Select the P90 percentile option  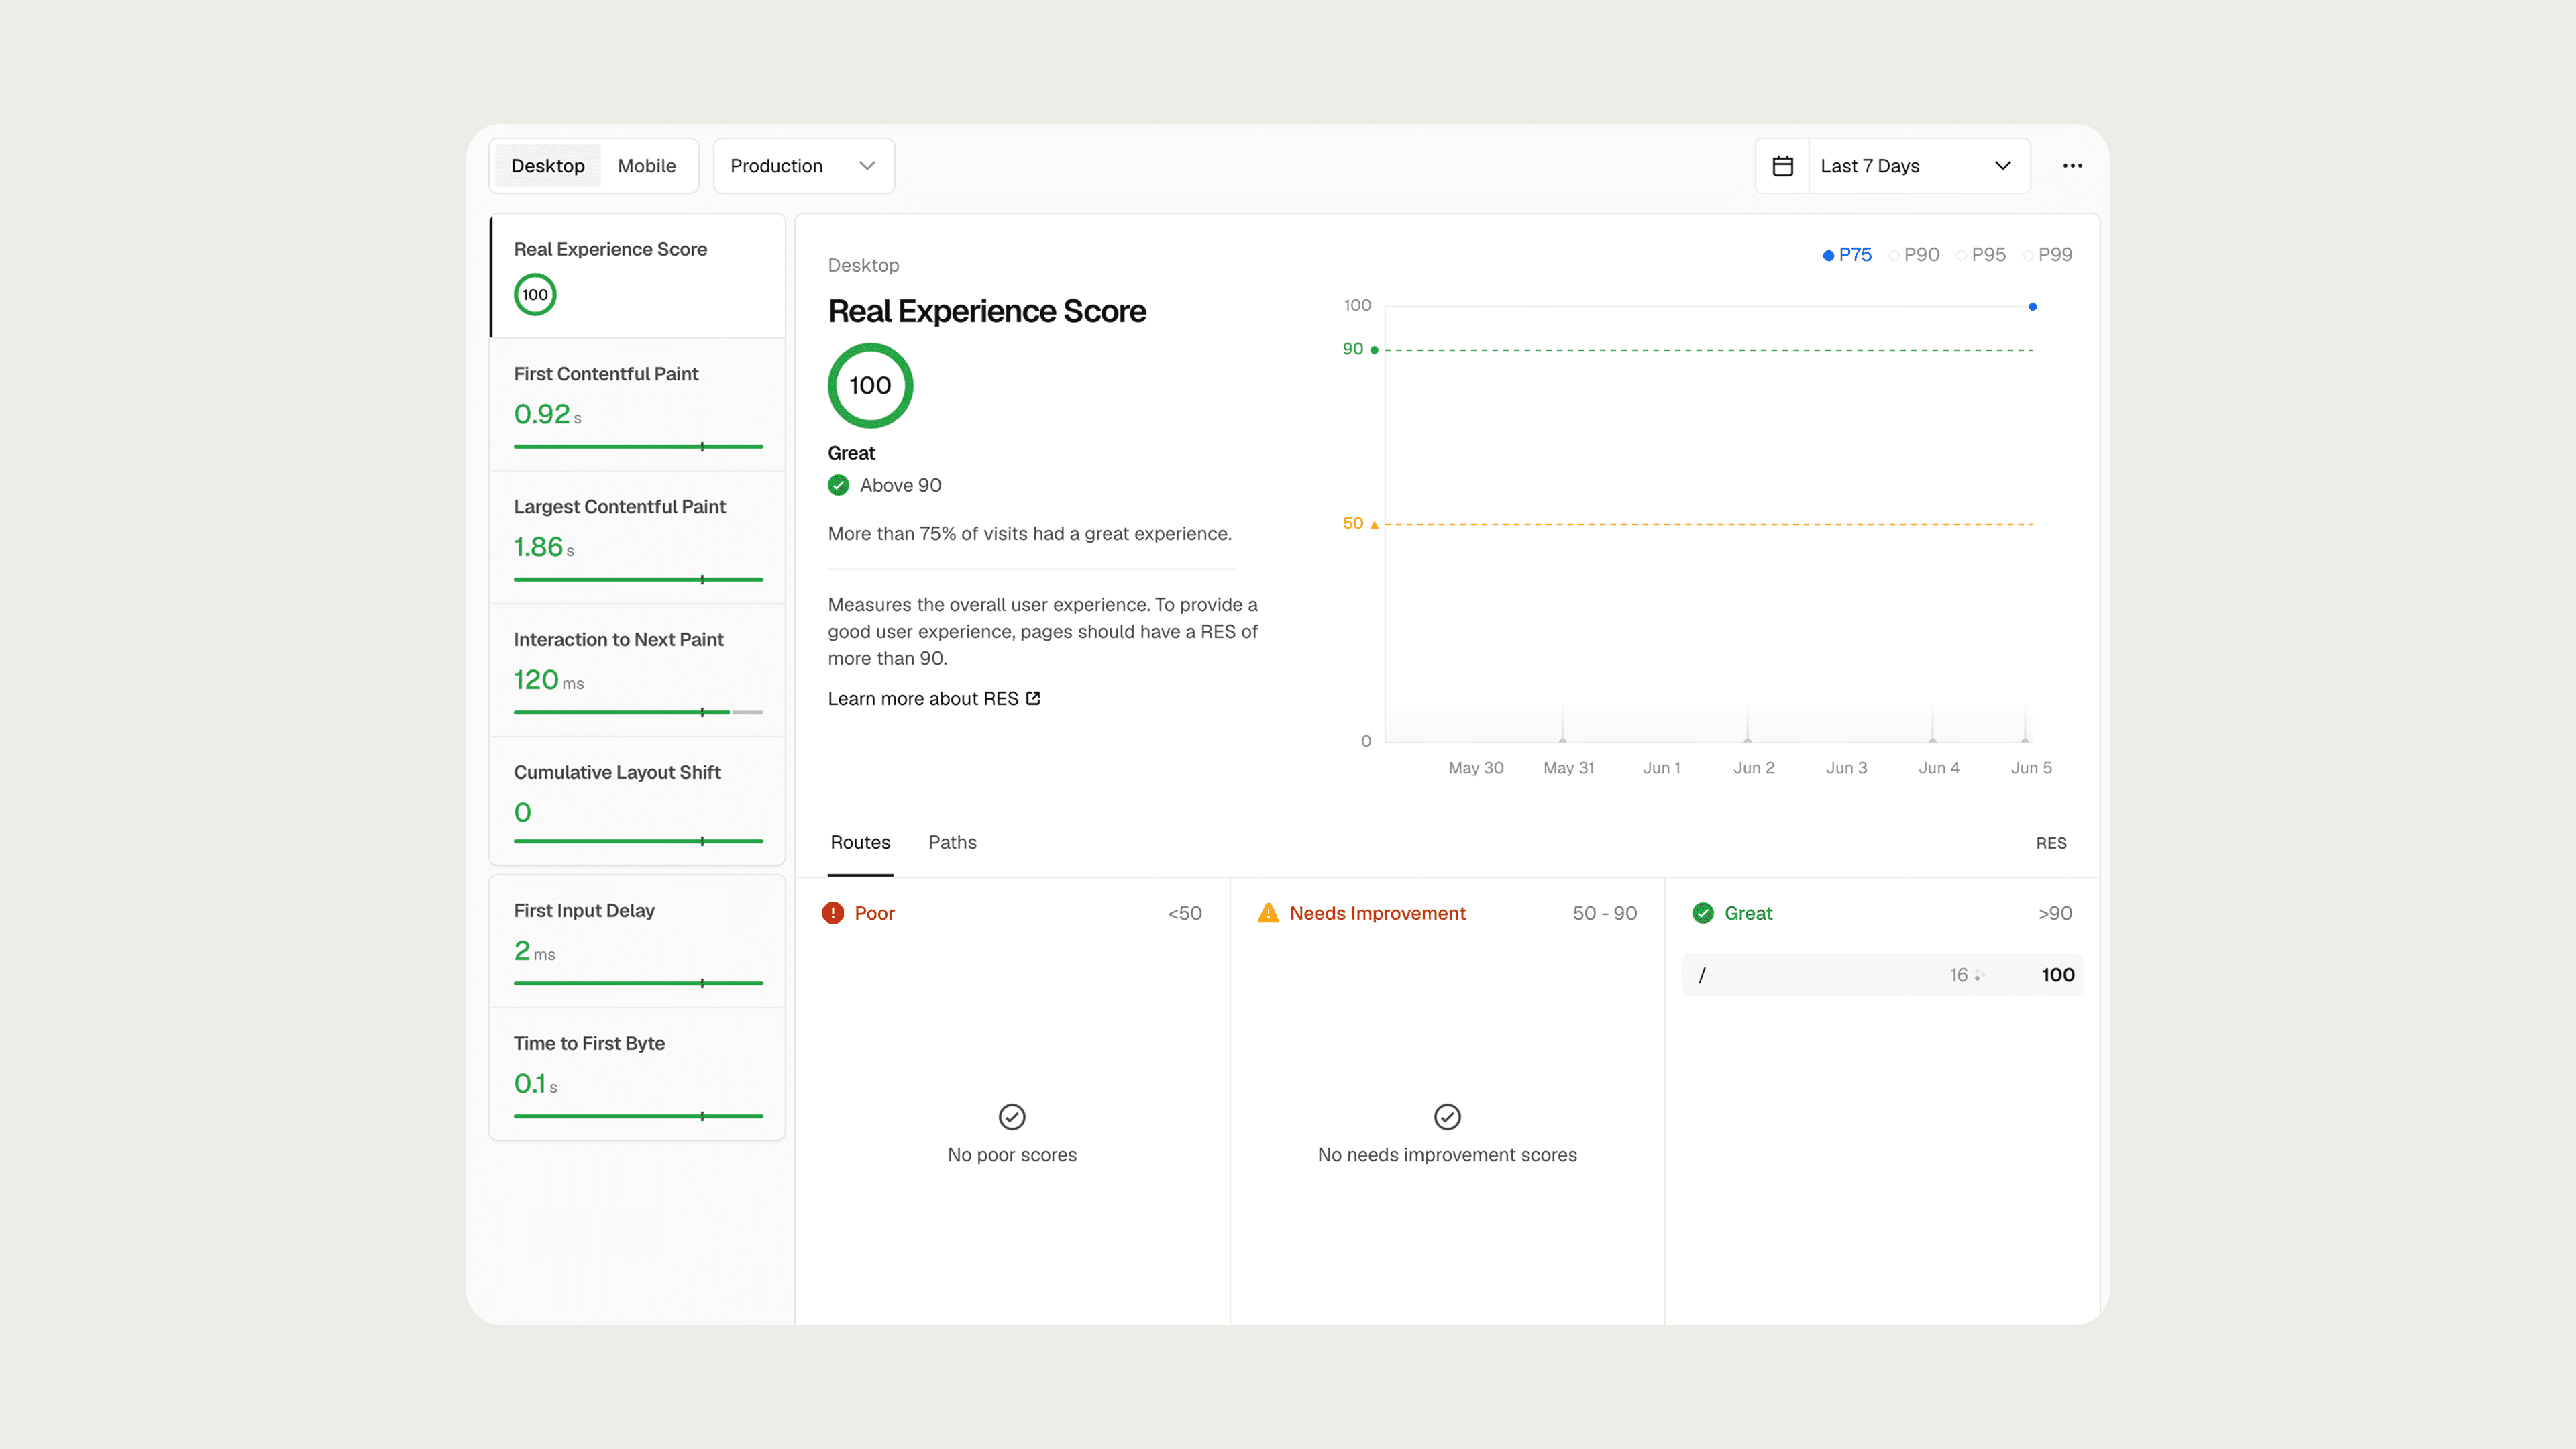(x=1914, y=255)
